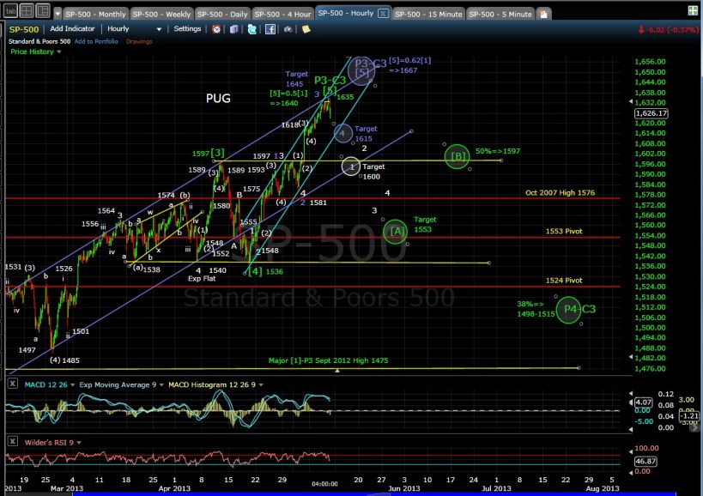Viewport: 703px width, 496px height.
Task: Click the Jun 2013 date axis label
Action: [404, 488]
